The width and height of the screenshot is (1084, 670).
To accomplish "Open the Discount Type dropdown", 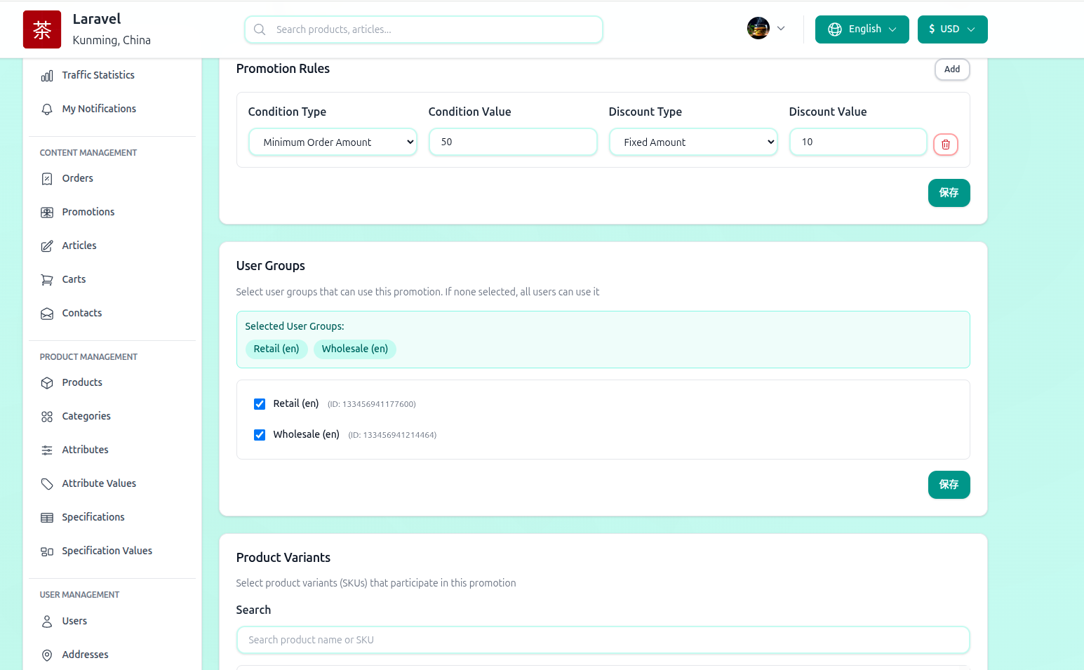I will pos(693,142).
